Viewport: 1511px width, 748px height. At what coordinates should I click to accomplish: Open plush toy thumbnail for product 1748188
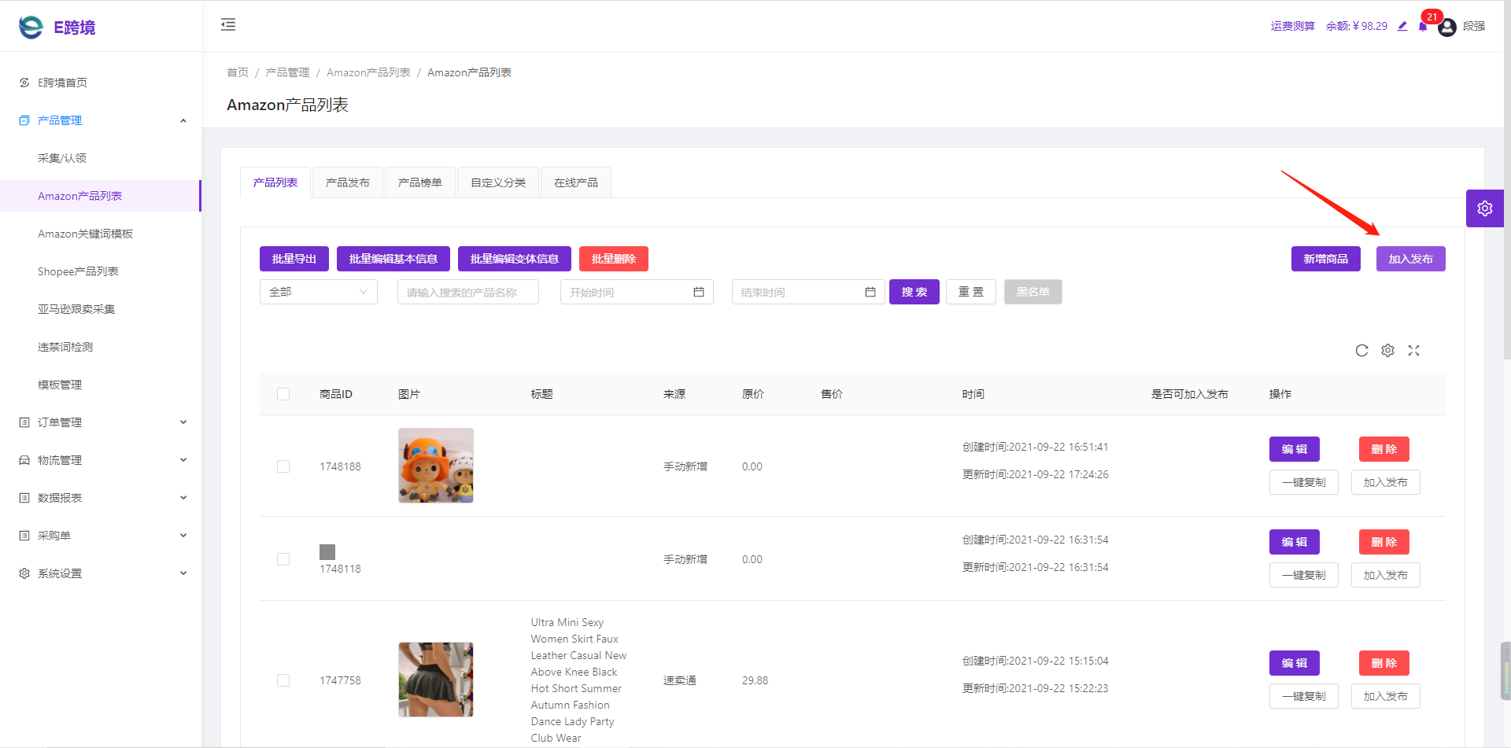[x=436, y=466]
